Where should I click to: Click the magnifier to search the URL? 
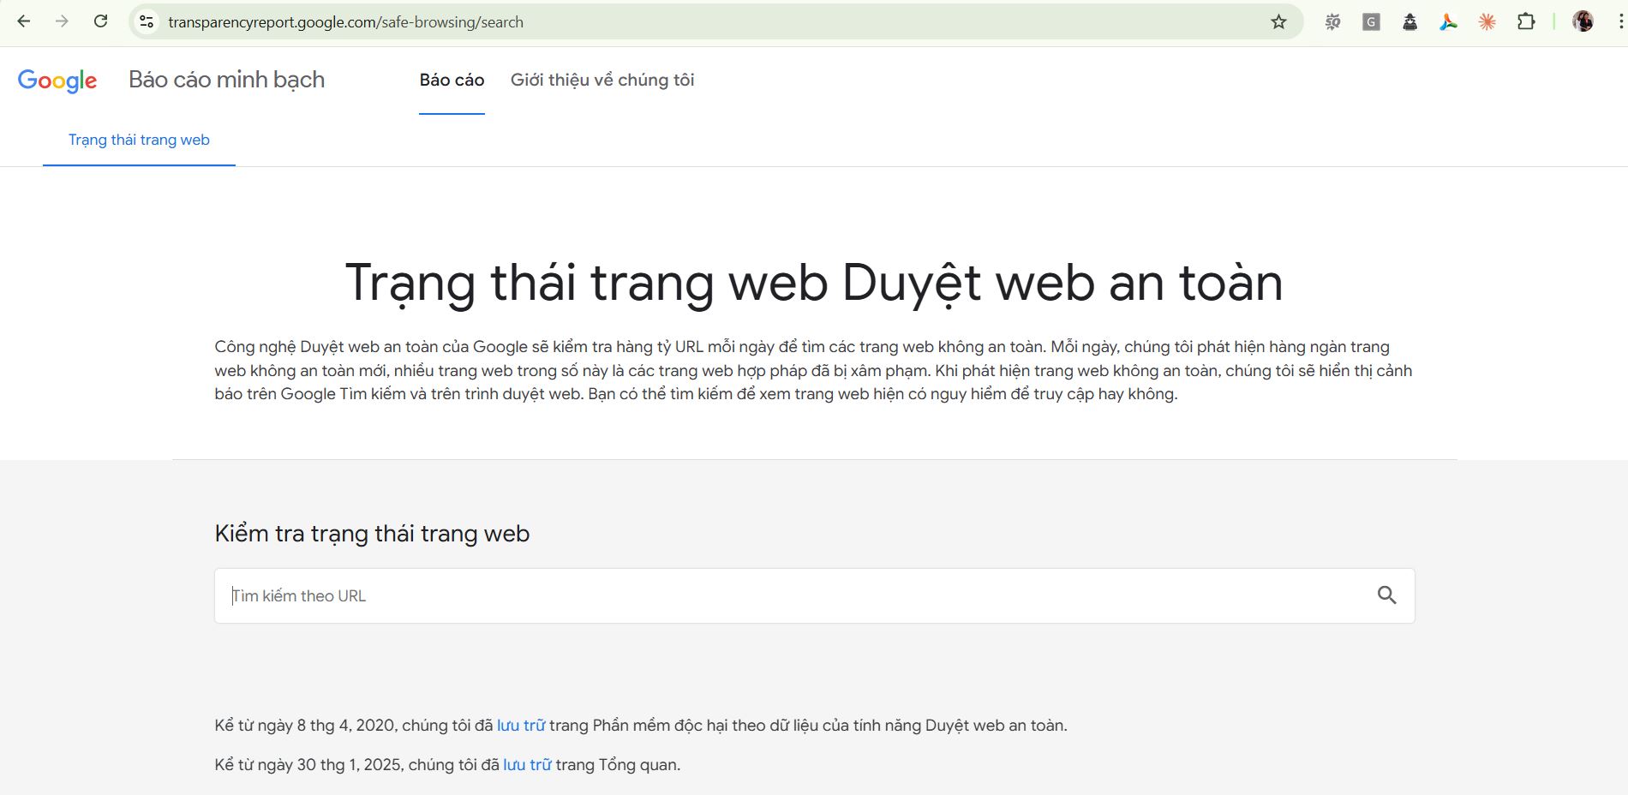point(1388,595)
